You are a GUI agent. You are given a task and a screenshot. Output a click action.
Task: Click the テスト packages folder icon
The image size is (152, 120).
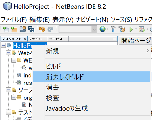[14, 112]
